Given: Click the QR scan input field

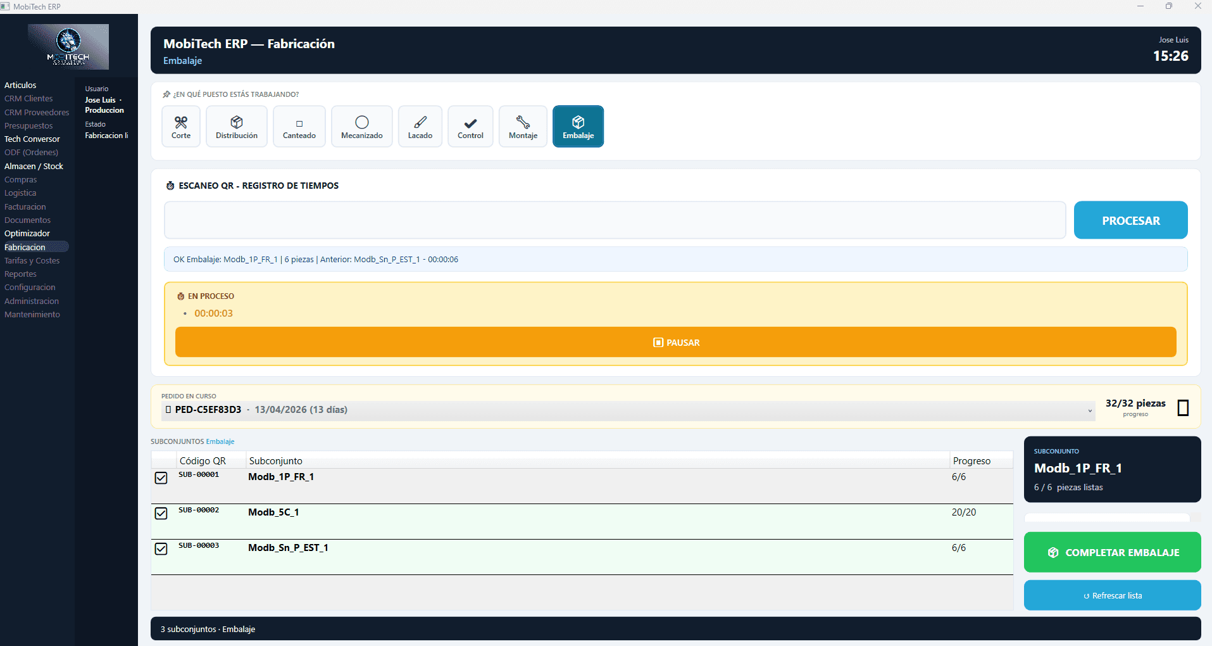Looking at the screenshot, I should click(x=615, y=220).
